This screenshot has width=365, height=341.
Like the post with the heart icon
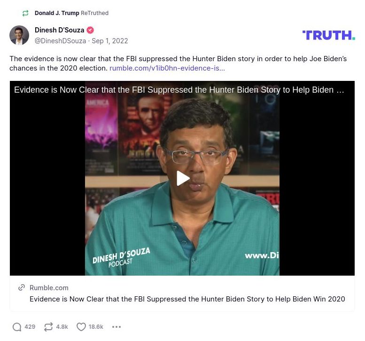81,327
